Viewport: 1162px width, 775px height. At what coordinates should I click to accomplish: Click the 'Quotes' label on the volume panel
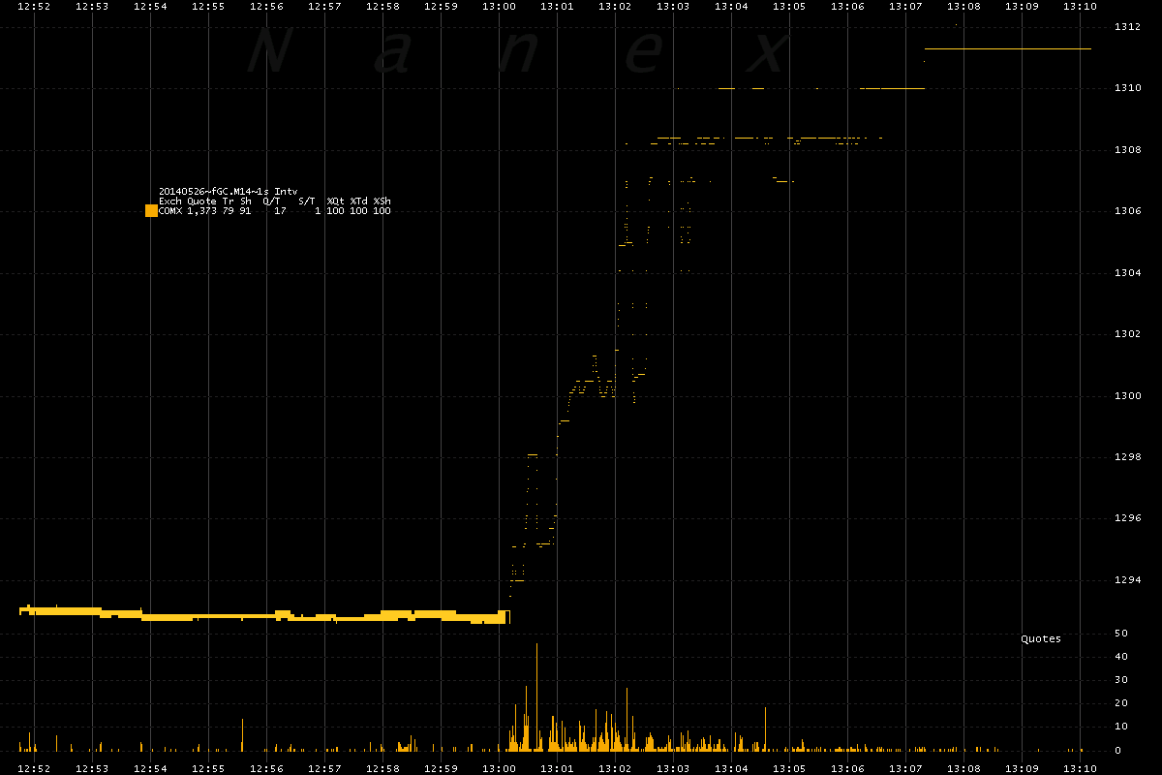click(x=1041, y=638)
